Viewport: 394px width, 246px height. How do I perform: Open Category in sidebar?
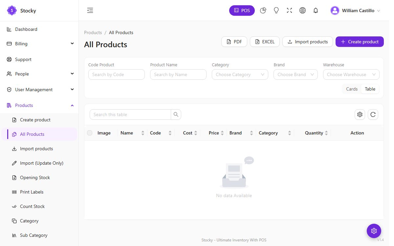coord(39,221)
